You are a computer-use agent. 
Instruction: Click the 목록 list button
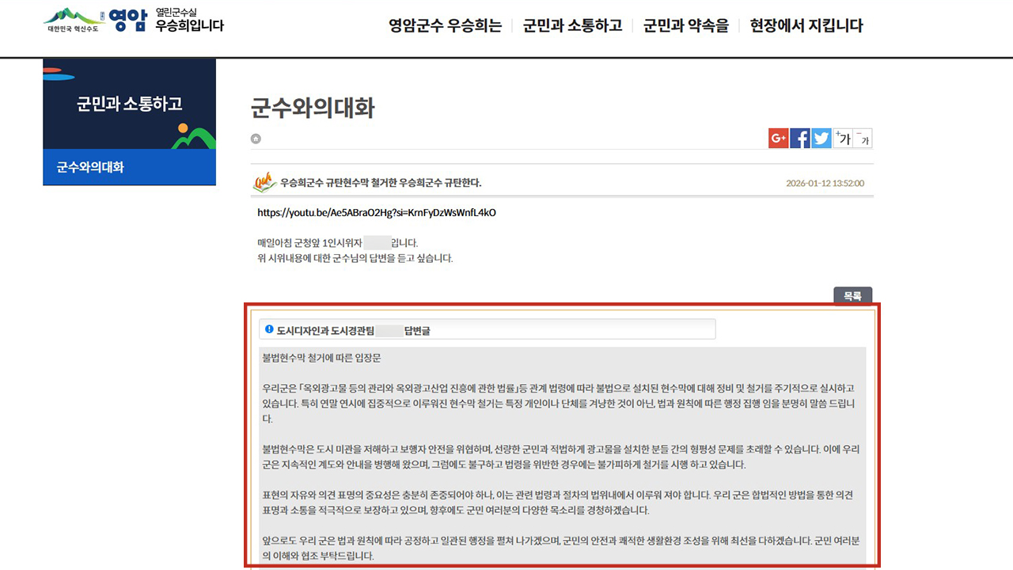point(852,295)
